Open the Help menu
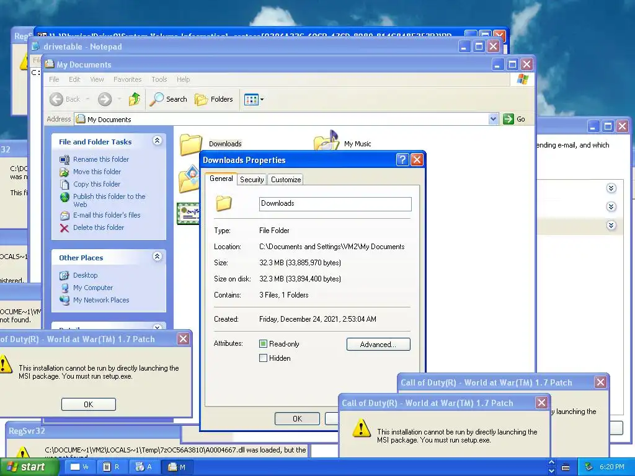 (x=183, y=79)
